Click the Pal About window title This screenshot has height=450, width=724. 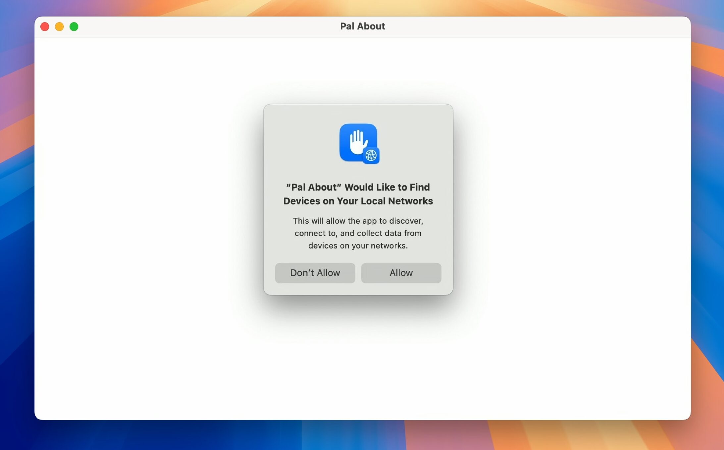362,26
